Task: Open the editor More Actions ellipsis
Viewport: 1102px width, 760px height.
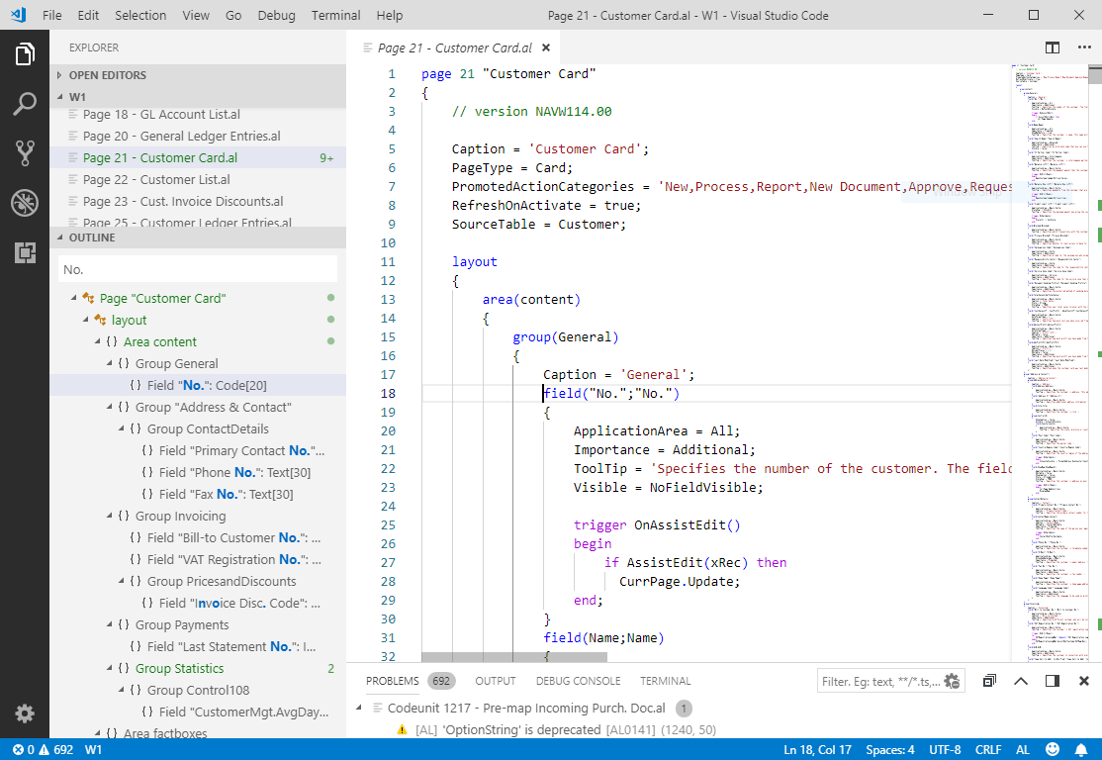Action: (1084, 47)
